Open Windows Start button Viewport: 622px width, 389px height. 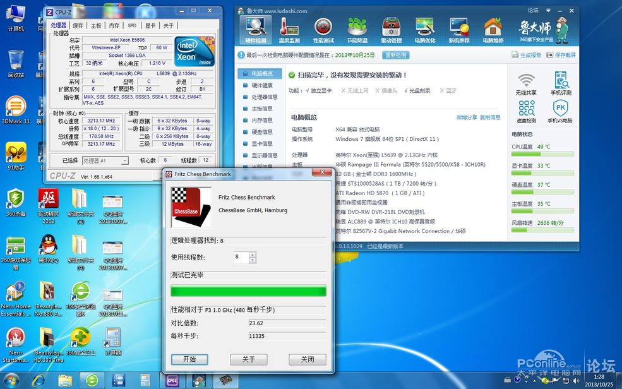point(11,381)
